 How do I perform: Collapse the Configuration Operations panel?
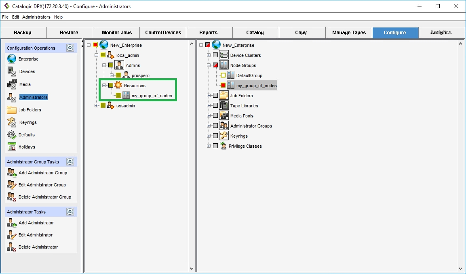click(70, 48)
